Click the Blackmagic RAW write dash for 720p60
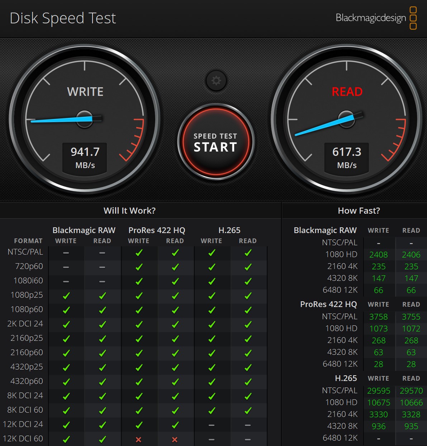The width and height of the screenshot is (427, 446). tap(66, 267)
